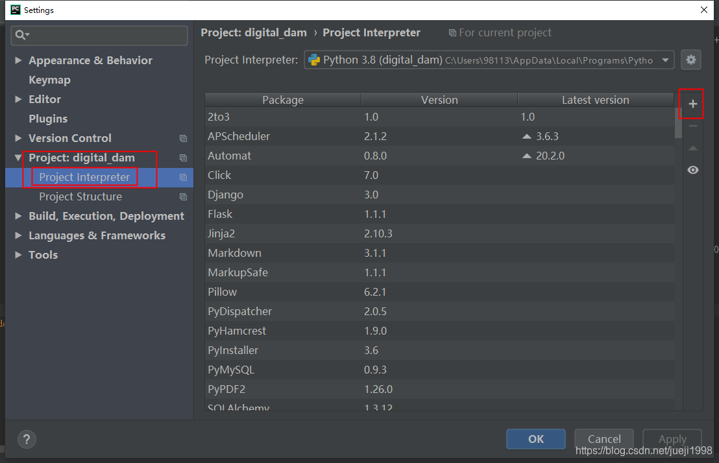Select the APScheduler package row
The width and height of the screenshot is (719, 463).
coord(439,136)
